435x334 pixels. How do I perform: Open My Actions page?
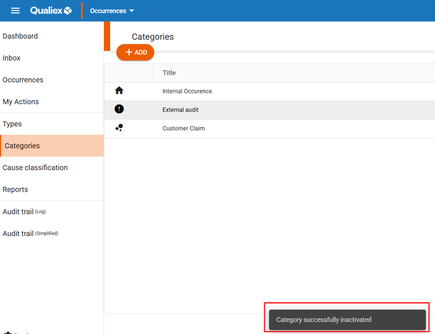pos(21,102)
